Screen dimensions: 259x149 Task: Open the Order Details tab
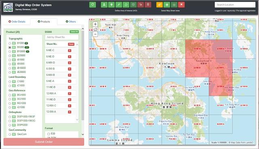click(17, 21)
